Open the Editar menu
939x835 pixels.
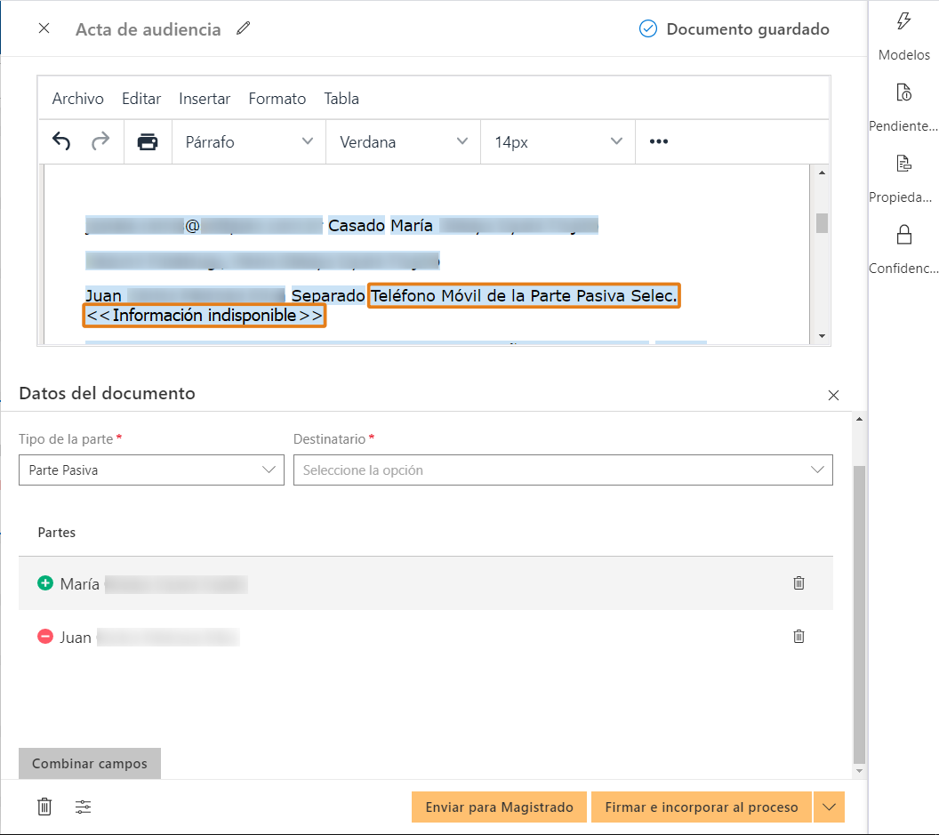click(x=141, y=98)
